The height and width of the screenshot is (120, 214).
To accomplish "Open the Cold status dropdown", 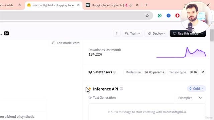I will 196,89.
